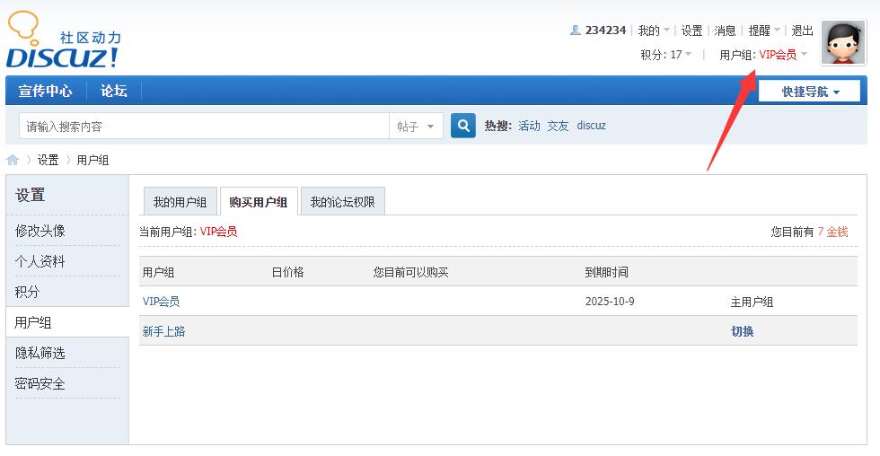Click the search content input field

[x=204, y=127]
